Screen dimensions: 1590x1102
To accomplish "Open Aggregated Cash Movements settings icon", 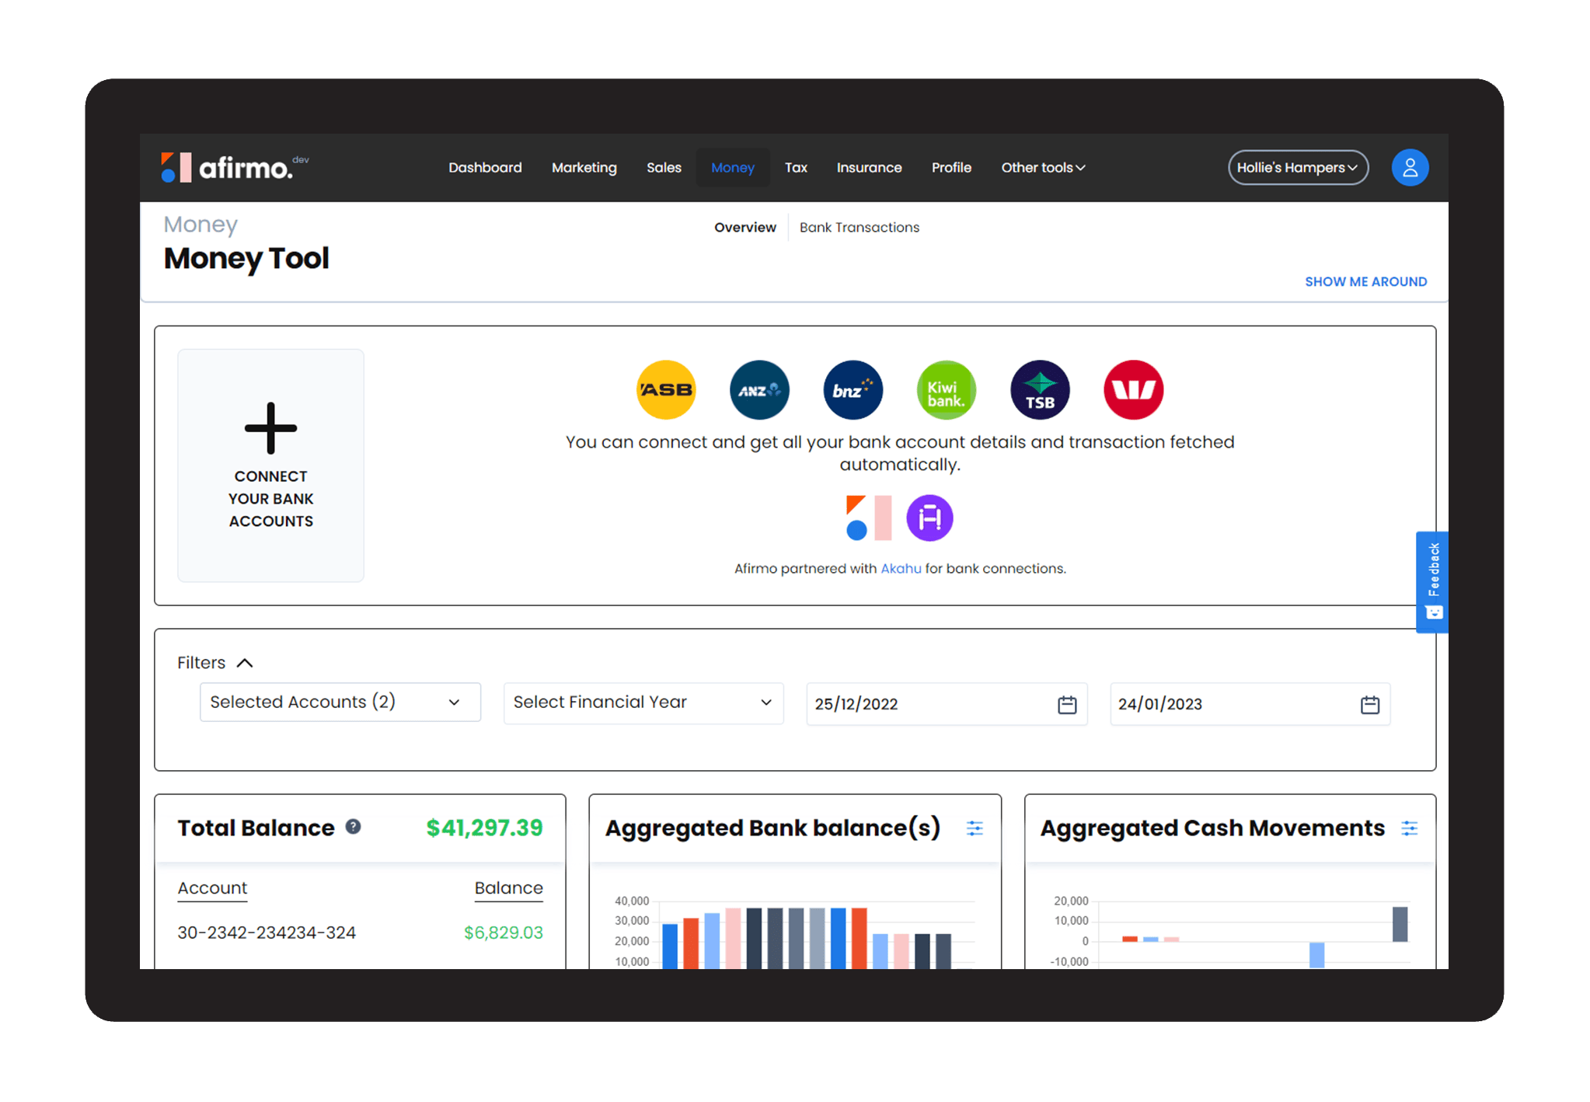I will coord(1409,828).
